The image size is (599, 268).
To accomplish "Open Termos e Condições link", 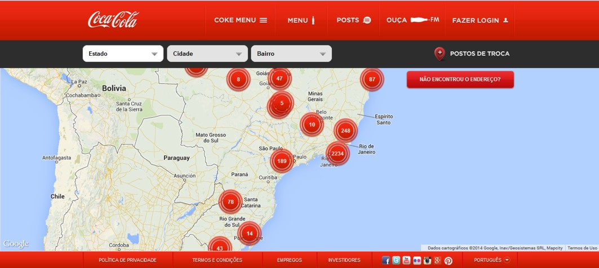I will tap(218, 260).
